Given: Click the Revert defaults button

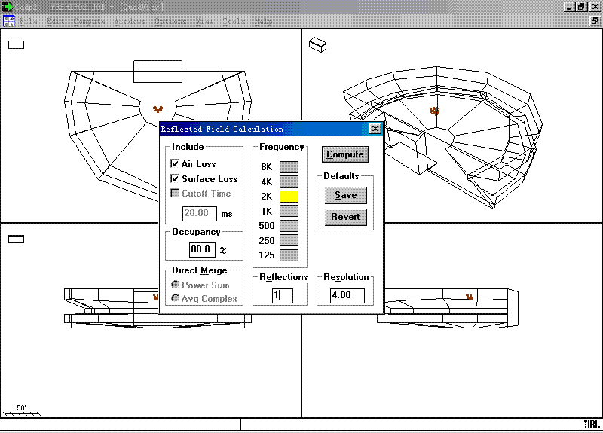Looking at the screenshot, I should (x=345, y=217).
